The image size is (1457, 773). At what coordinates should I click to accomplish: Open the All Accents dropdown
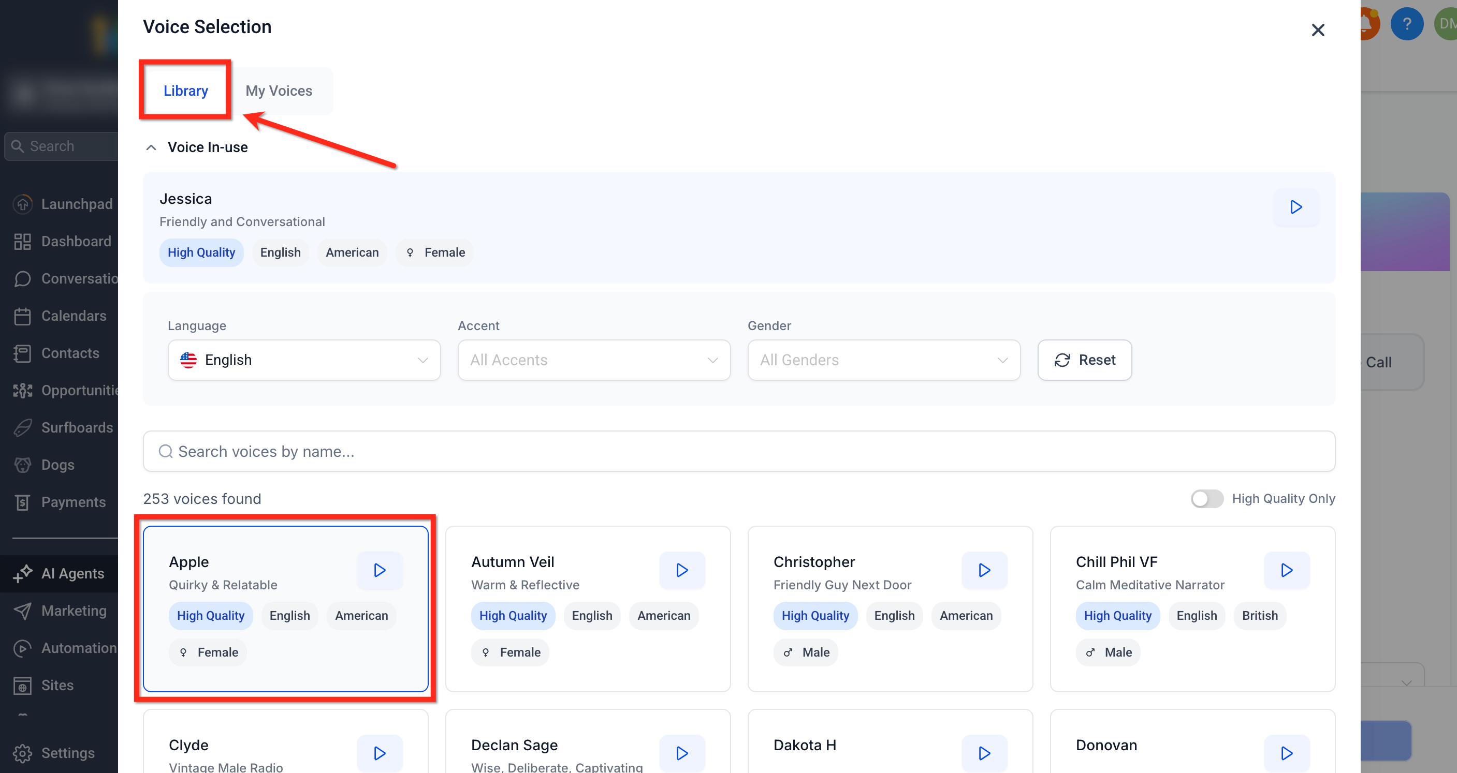pos(593,360)
